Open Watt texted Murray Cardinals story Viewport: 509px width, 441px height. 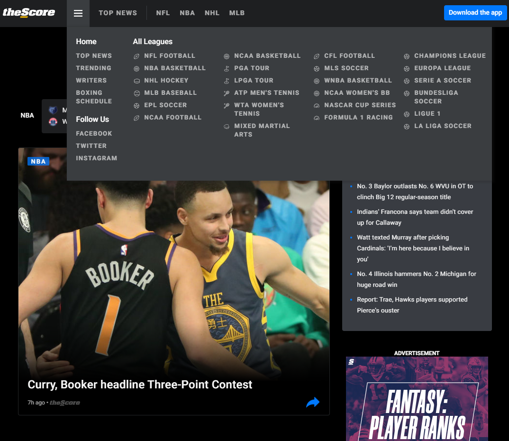pos(413,248)
